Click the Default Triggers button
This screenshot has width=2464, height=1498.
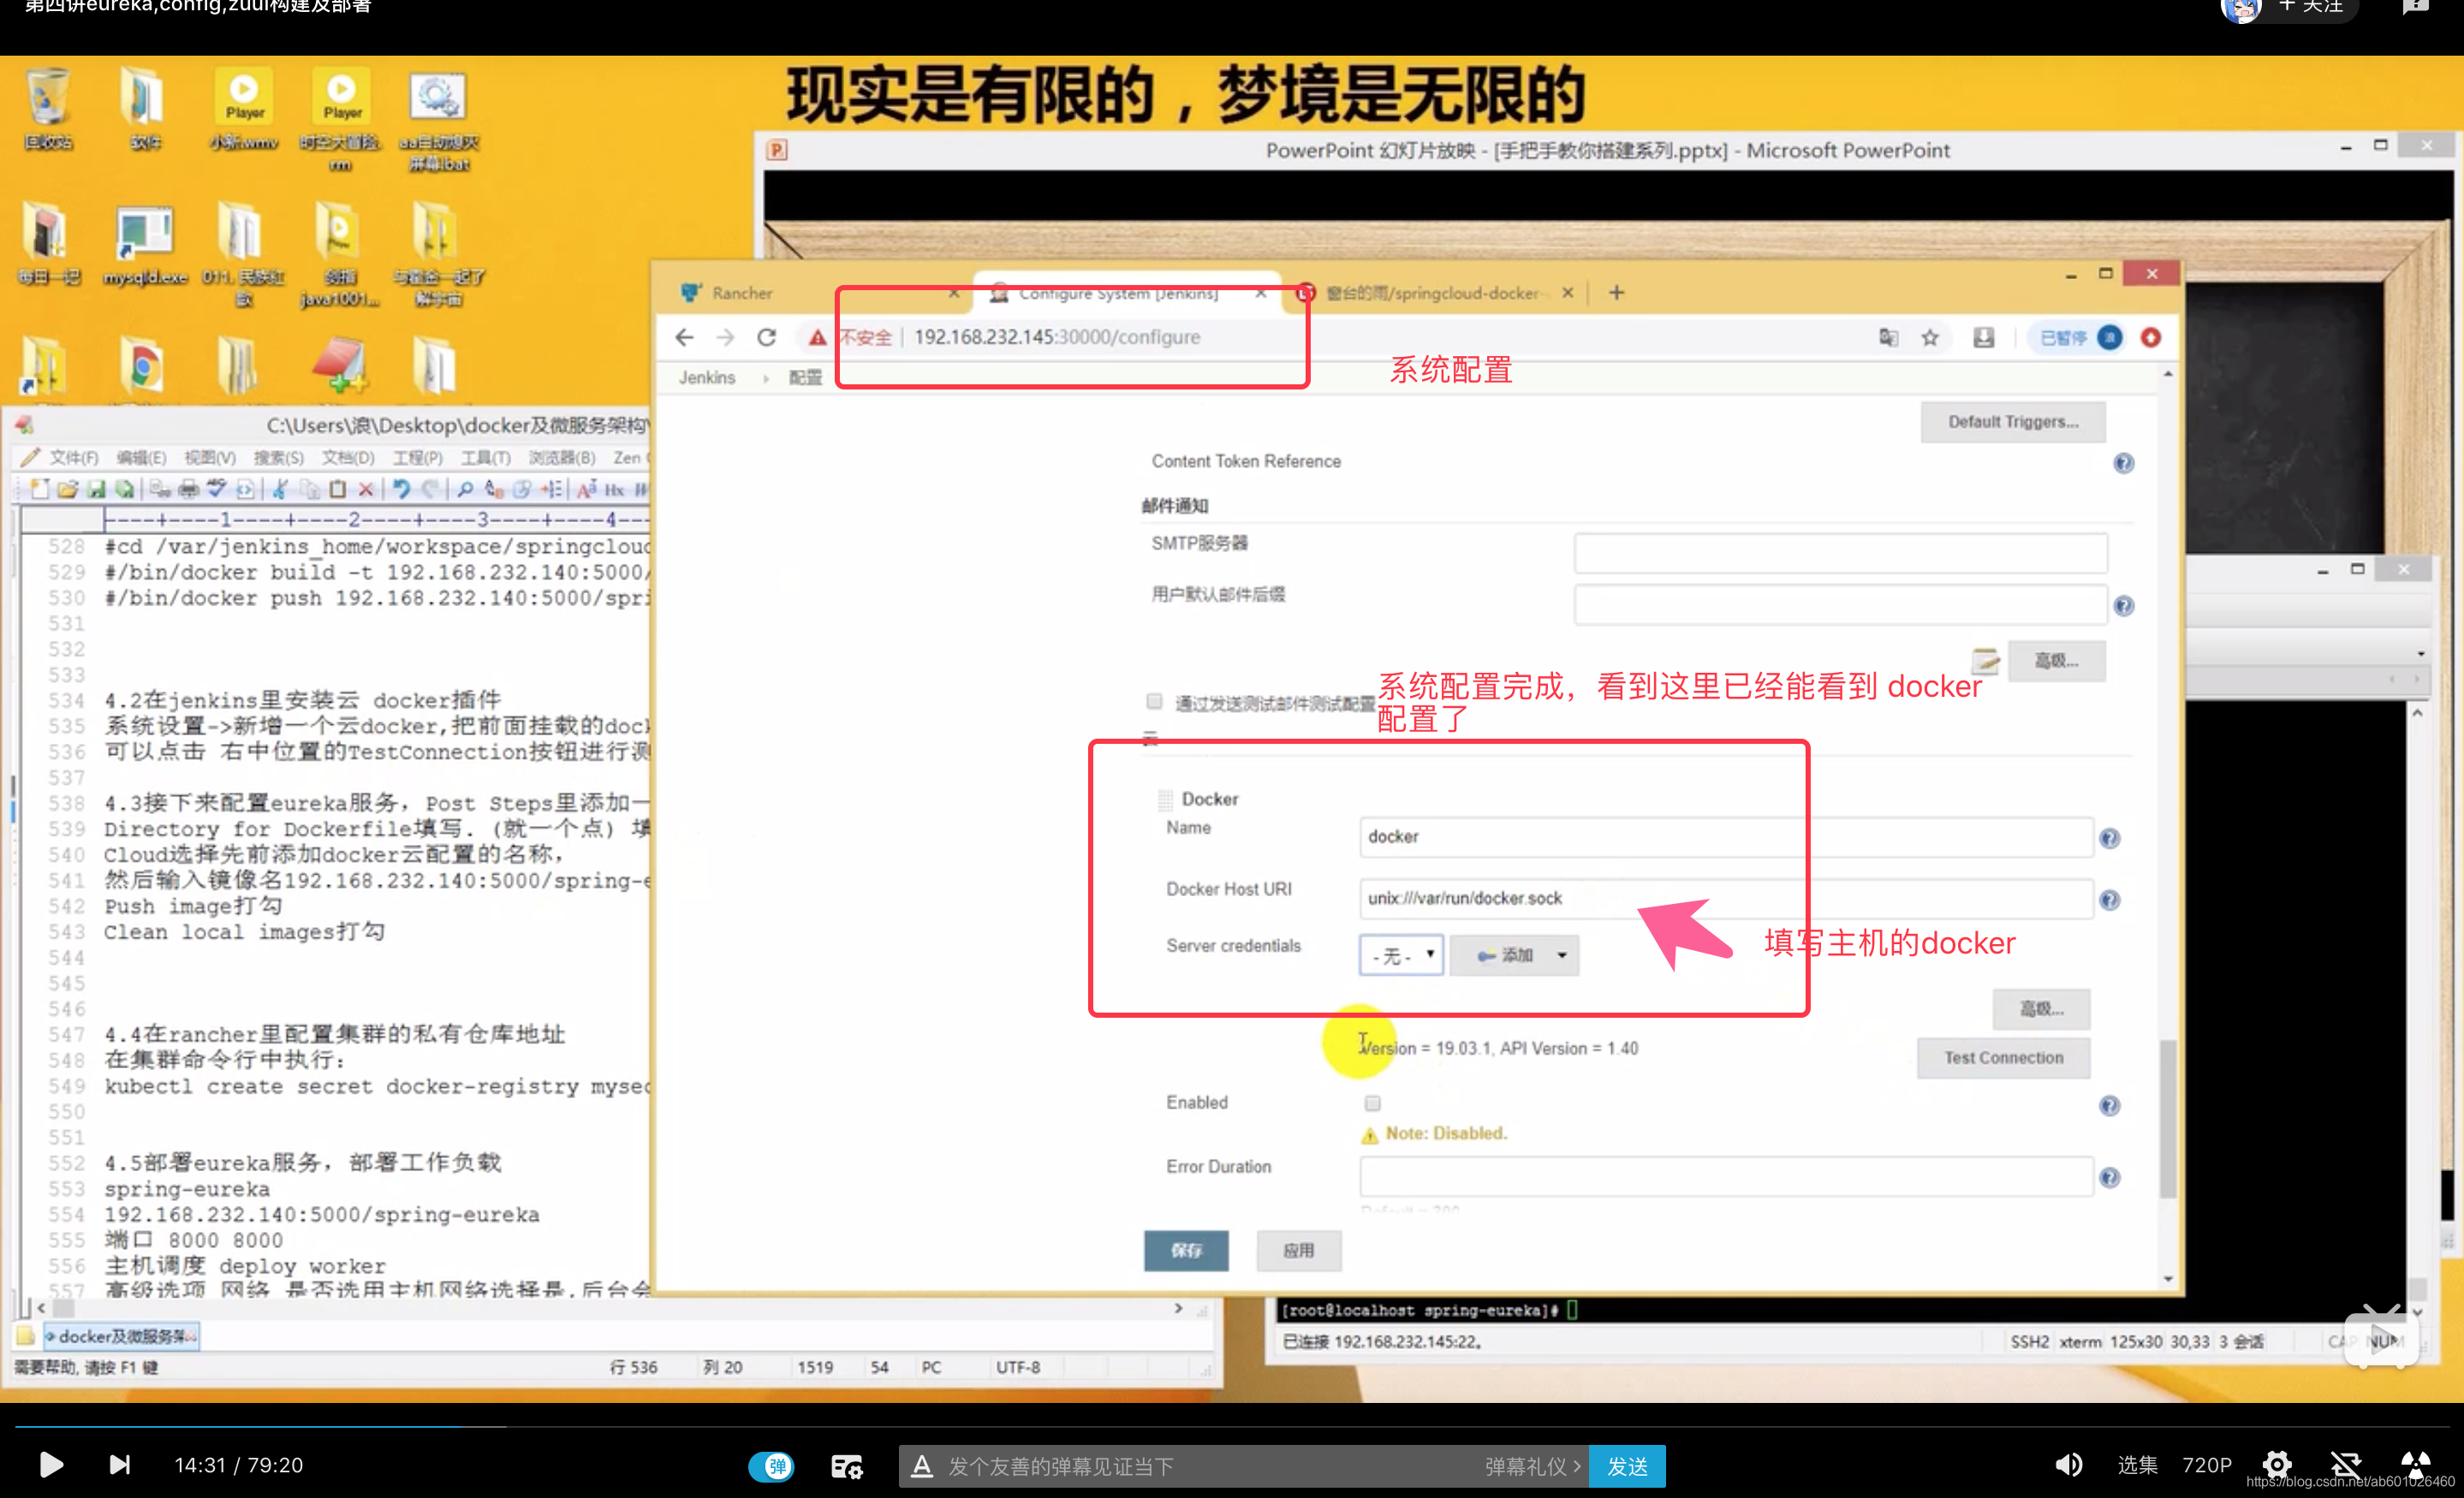pos(2012,422)
